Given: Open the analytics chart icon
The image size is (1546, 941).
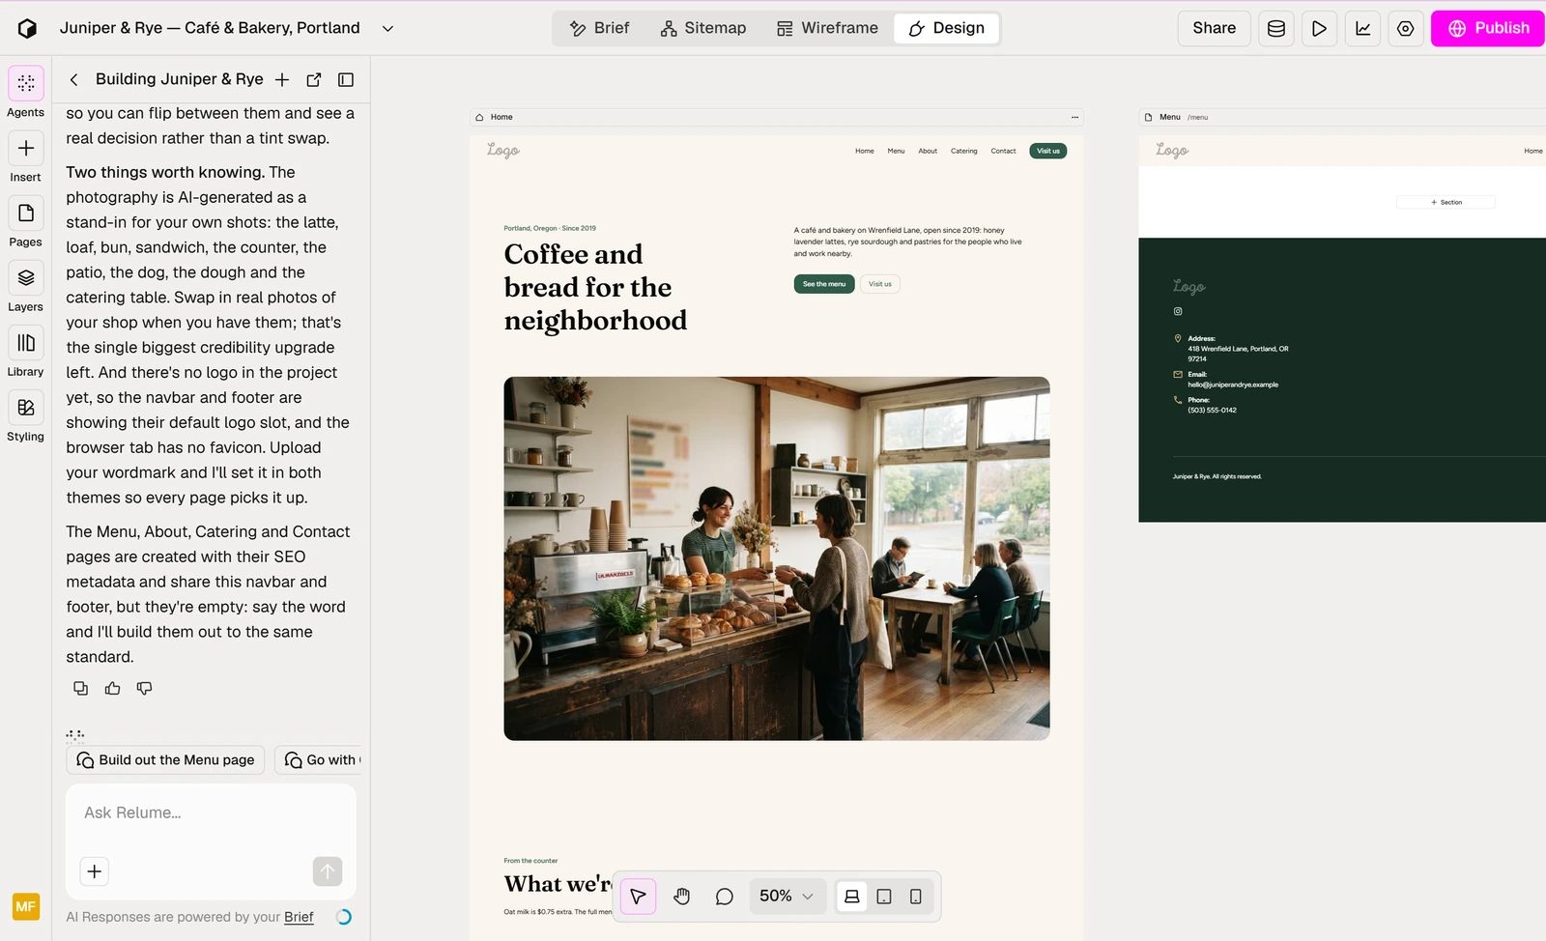Looking at the screenshot, I should coord(1362,28).
